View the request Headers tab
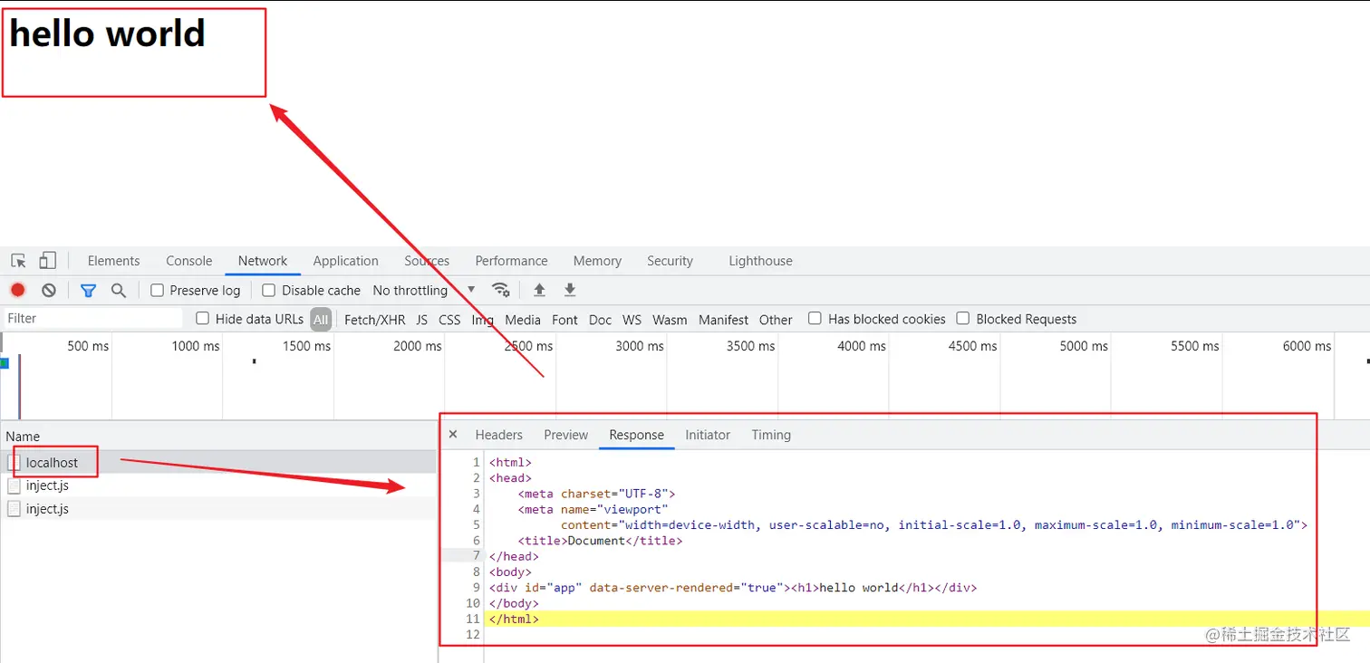This screenshot has height=663, width=1370. point(499,435)
